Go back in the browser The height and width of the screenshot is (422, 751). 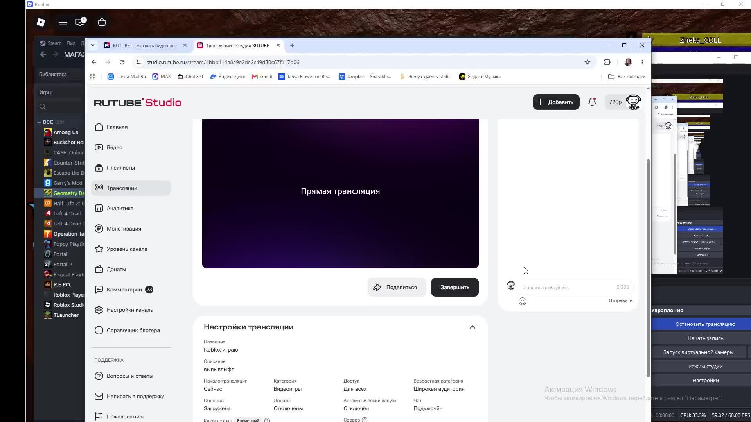coord(94,62)
